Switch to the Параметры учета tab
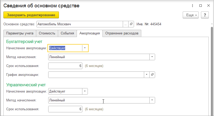The width and height of the screenshot is (214, 116). (x=20, y=33)
